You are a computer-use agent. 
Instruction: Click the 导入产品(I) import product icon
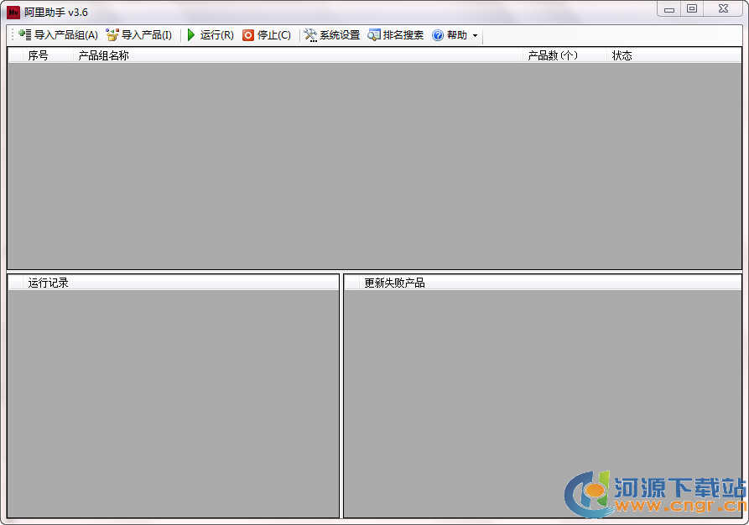112,35
